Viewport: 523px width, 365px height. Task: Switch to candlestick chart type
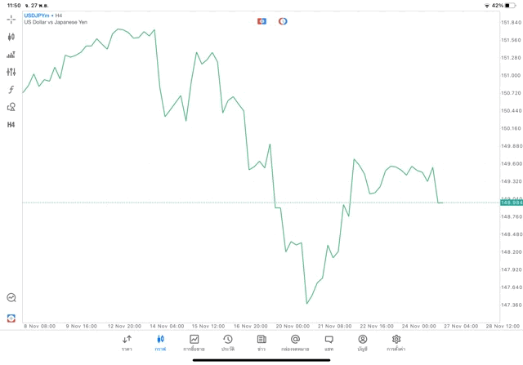(11, 37)
